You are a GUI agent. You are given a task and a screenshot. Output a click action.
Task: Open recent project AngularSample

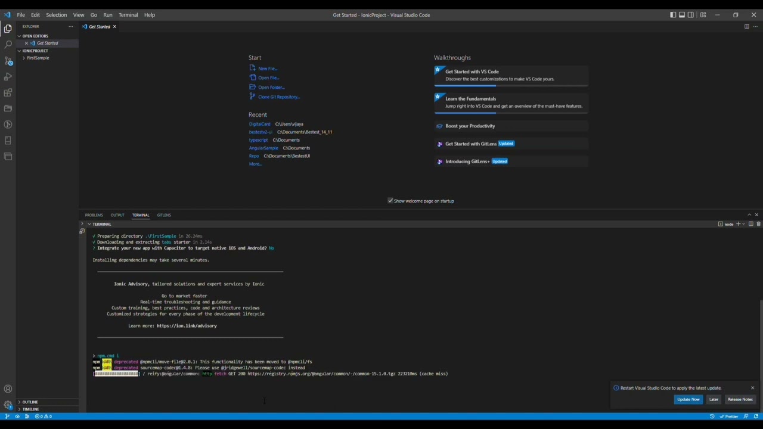coord(263,148)
